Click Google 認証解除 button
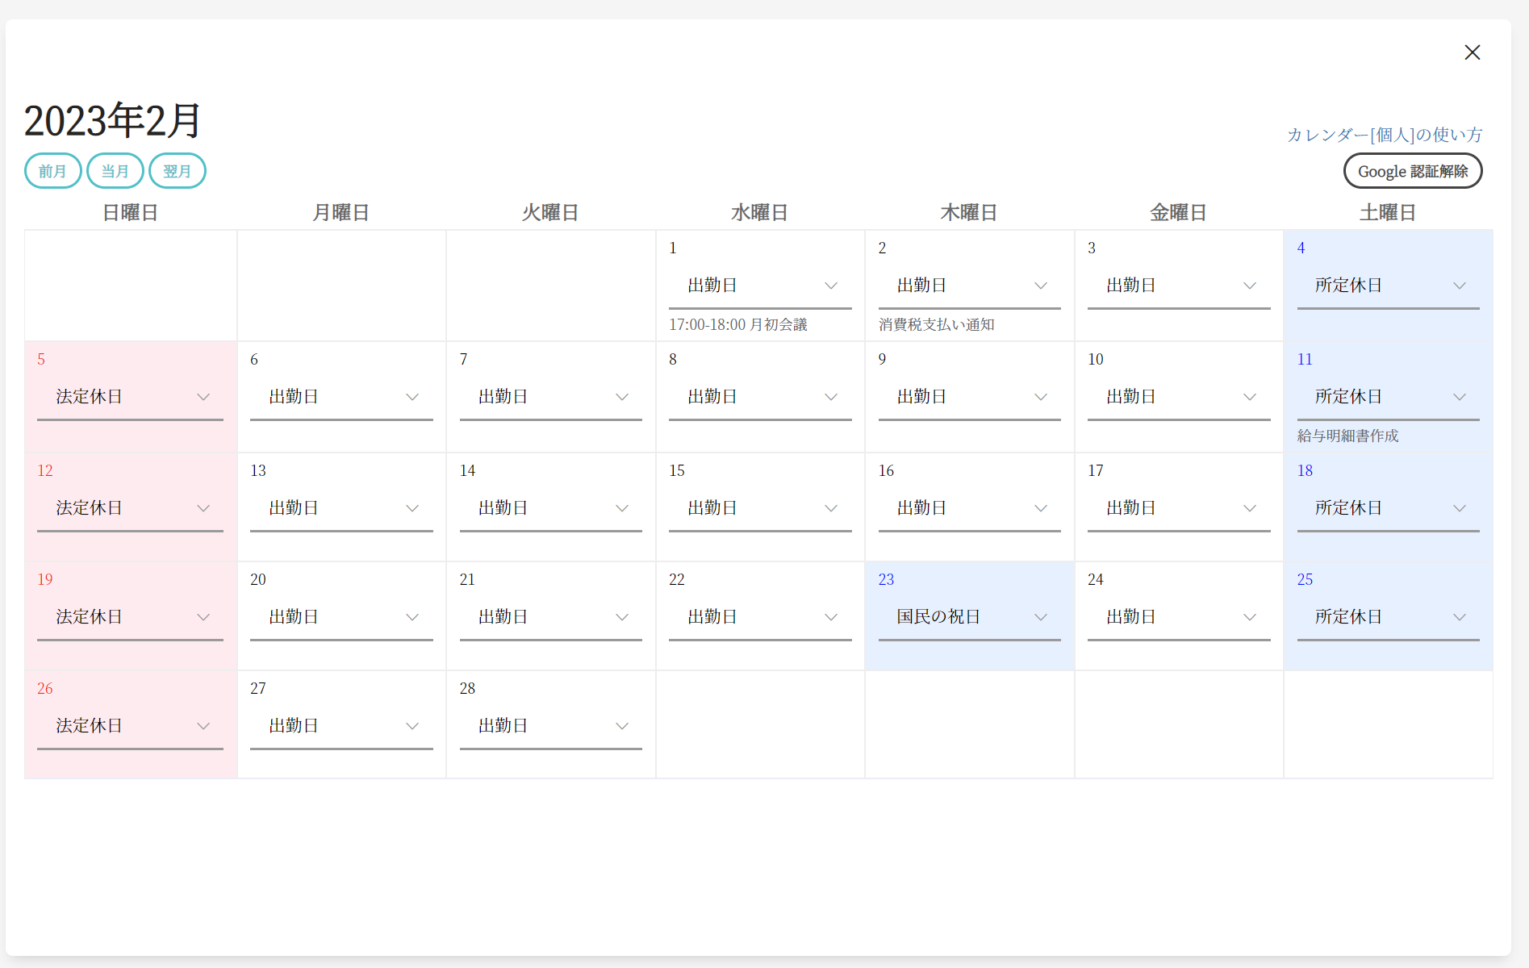This screenshot has height=968, width=1529. coord(1412,171)
